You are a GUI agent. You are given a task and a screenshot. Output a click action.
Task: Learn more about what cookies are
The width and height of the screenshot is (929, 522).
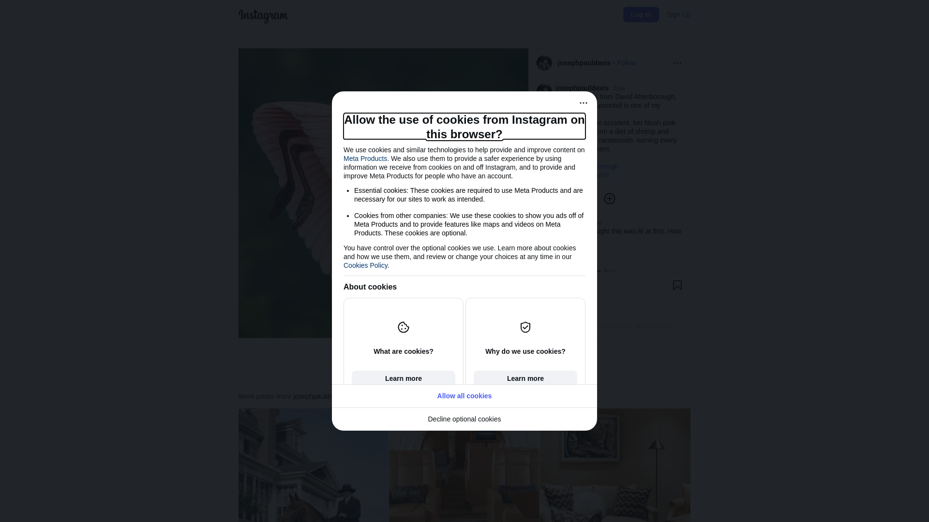pos(403,378)
